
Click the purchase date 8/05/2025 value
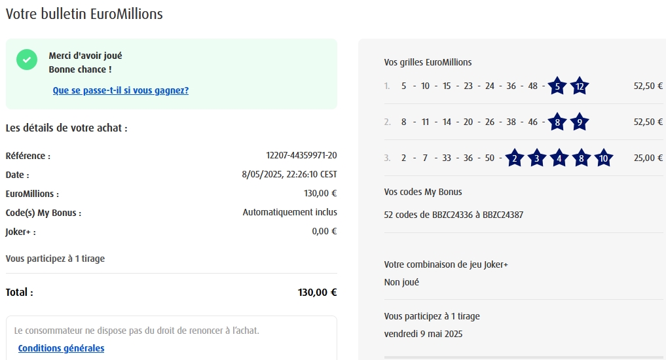[289, 175]
